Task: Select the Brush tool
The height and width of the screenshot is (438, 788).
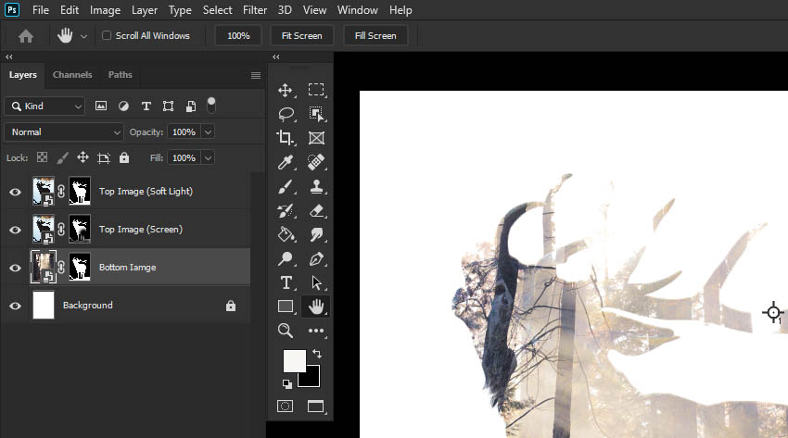Action: point(286,187)
